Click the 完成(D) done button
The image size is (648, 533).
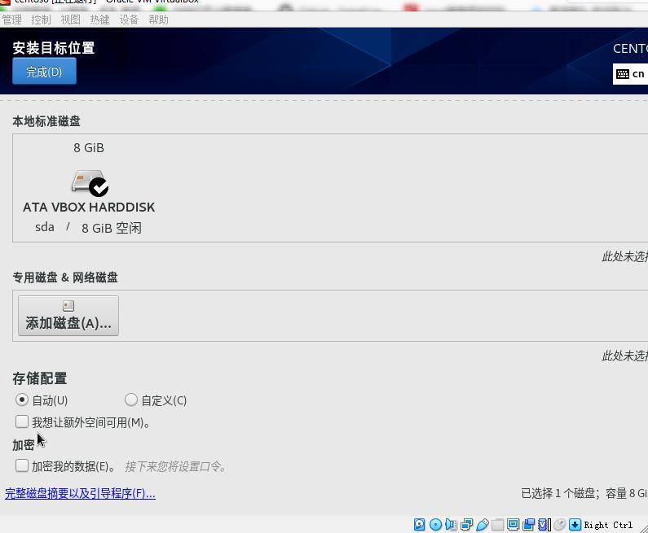tap(44, 72)
